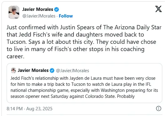The width and height of the screenshot is (165, 116).
Task: Click "Colorado State" in the quoted tweet
Action: (100, 96)
